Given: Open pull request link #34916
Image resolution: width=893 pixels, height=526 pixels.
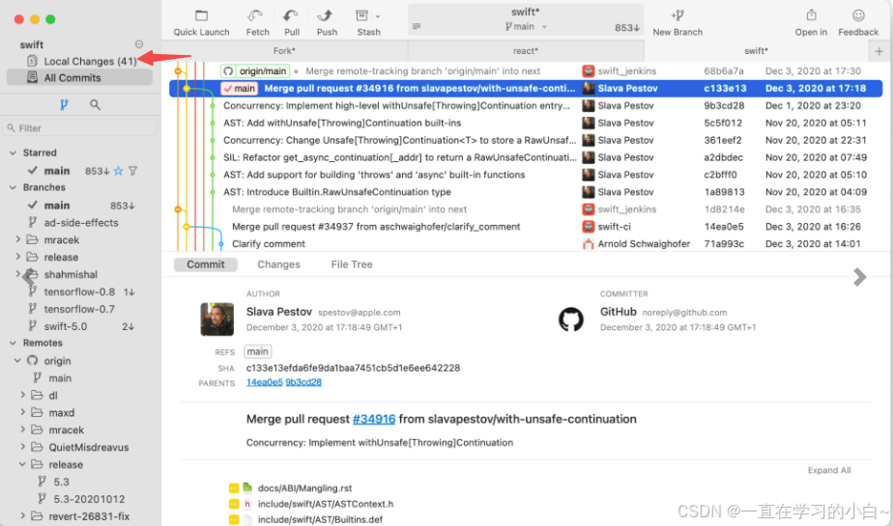Looking at the screenshot, I should coord(374,419).
